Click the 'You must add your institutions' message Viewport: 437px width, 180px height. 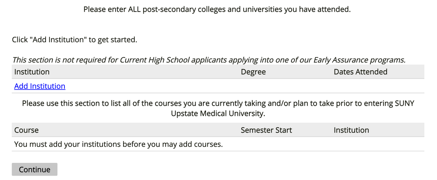click(118, 145)
